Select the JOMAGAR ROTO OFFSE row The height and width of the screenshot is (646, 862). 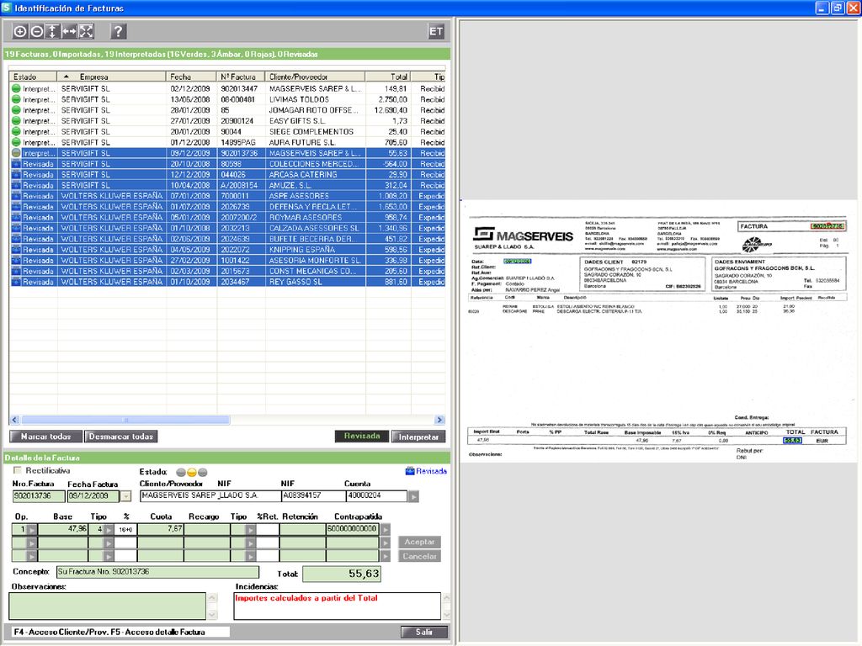[x=227, y=110]
